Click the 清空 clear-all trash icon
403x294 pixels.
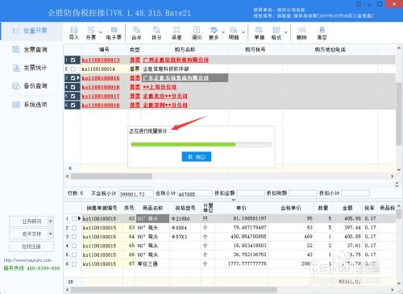point(322,30)
